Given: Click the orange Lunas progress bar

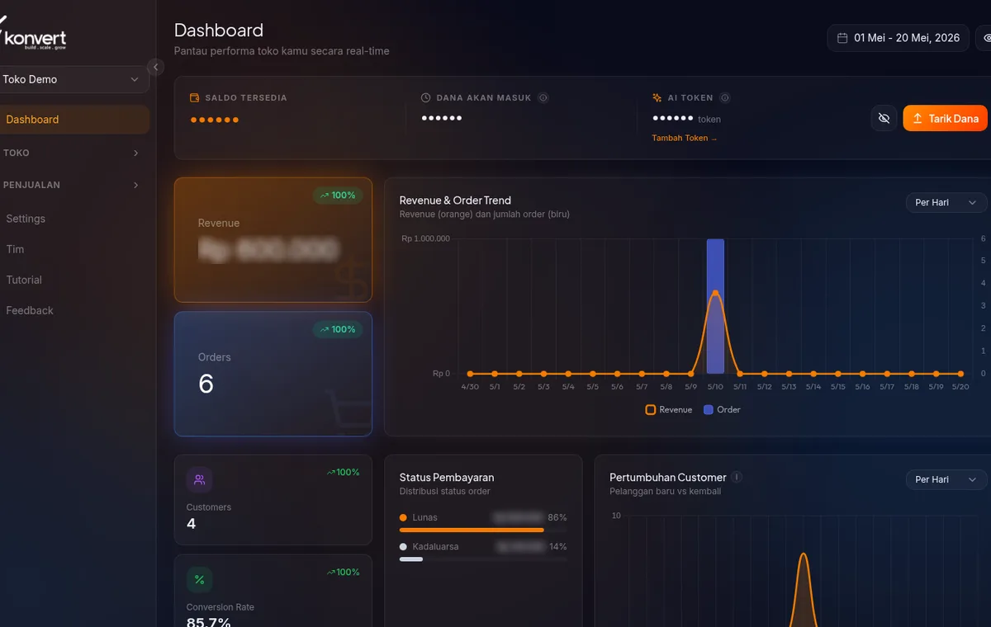Looking at the screenshot, I should [472, 530].
